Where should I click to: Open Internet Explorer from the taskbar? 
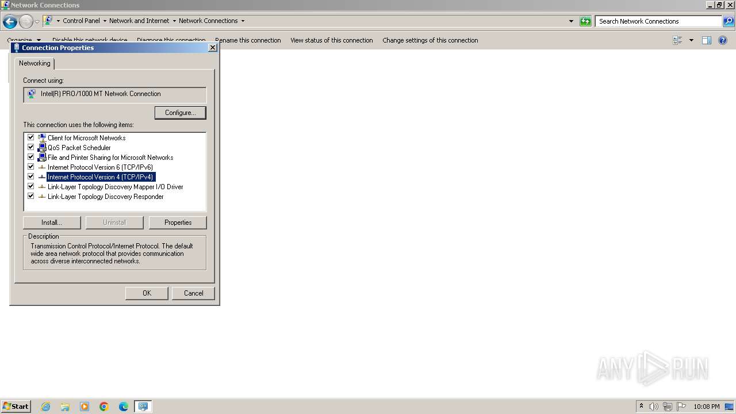point(45,407)
